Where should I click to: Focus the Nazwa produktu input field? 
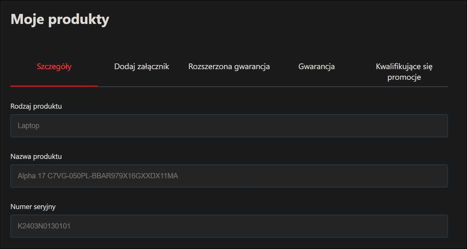click(x=229, y=176)
